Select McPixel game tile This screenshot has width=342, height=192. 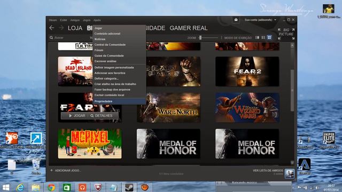click(90, 143)
